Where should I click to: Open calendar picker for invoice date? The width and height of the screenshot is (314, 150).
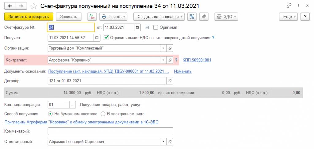click(x=138, y=28)
